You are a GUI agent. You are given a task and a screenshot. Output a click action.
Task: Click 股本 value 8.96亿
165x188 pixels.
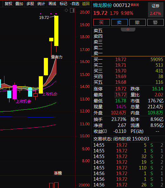[x=157, y=119]
